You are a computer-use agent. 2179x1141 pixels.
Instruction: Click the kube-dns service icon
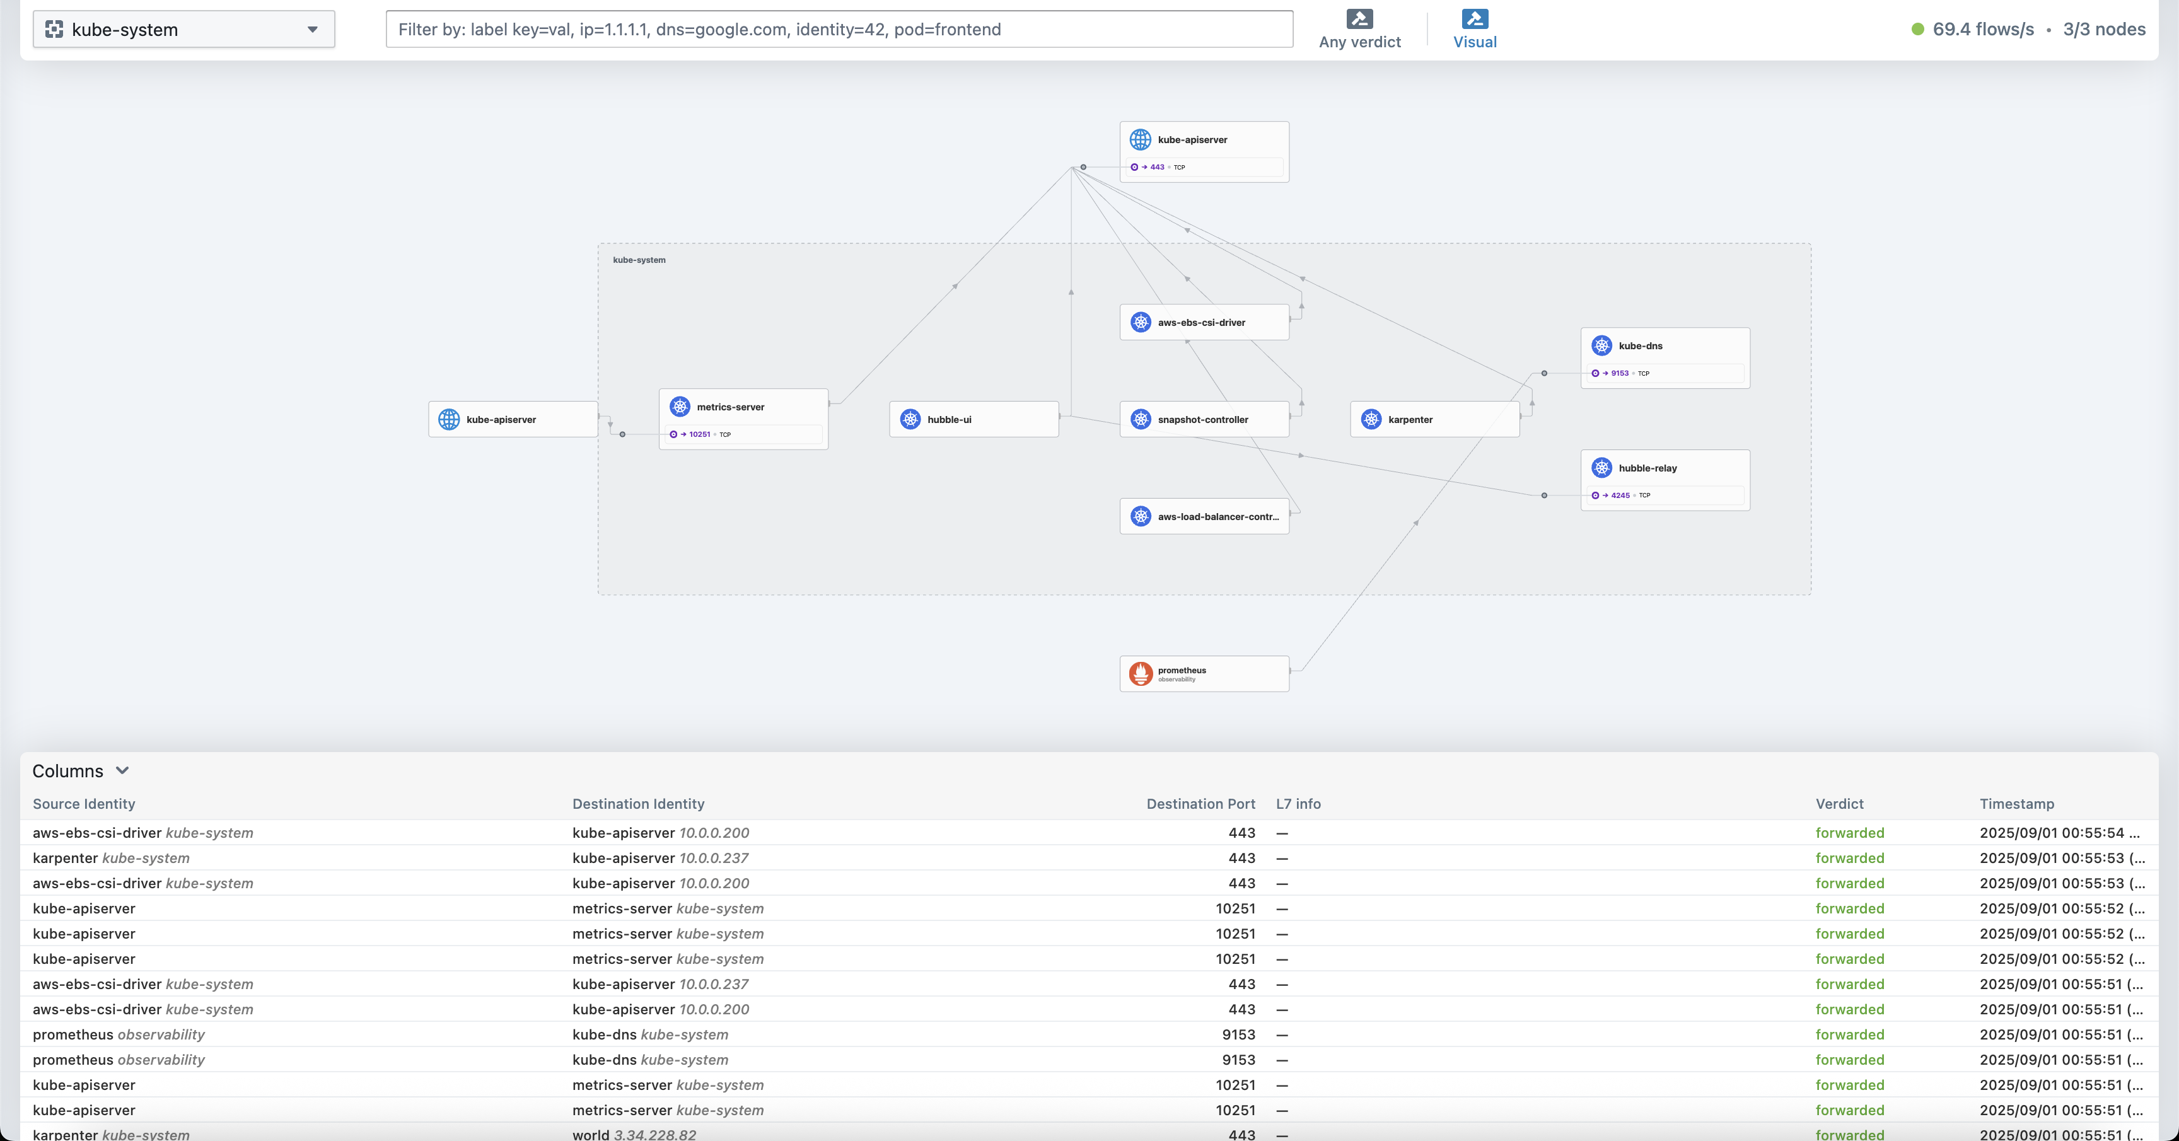[x=1601, y=345]
